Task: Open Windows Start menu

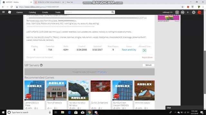Action: [3, 112]
